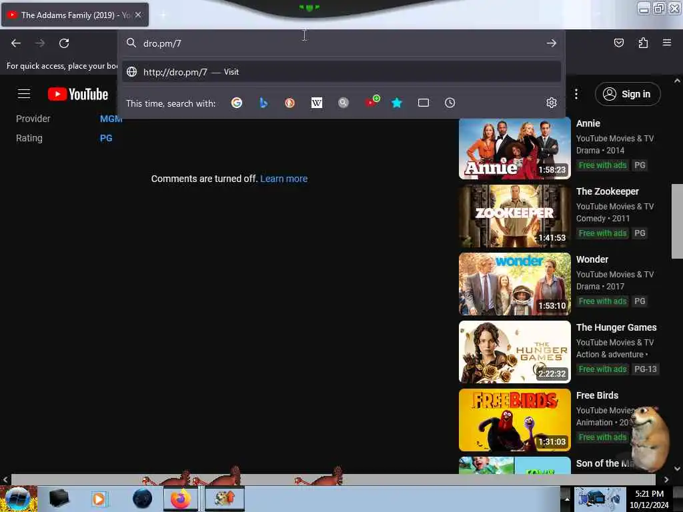Viewport: 683px width, 512px height.
Task: Open the Annie movie thumbnail
Action: click(x=514, y=148)
